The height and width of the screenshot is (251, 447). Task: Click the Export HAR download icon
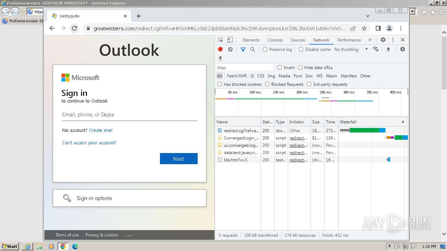220,58
